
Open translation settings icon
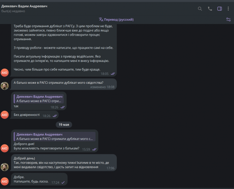click(228, 20)
